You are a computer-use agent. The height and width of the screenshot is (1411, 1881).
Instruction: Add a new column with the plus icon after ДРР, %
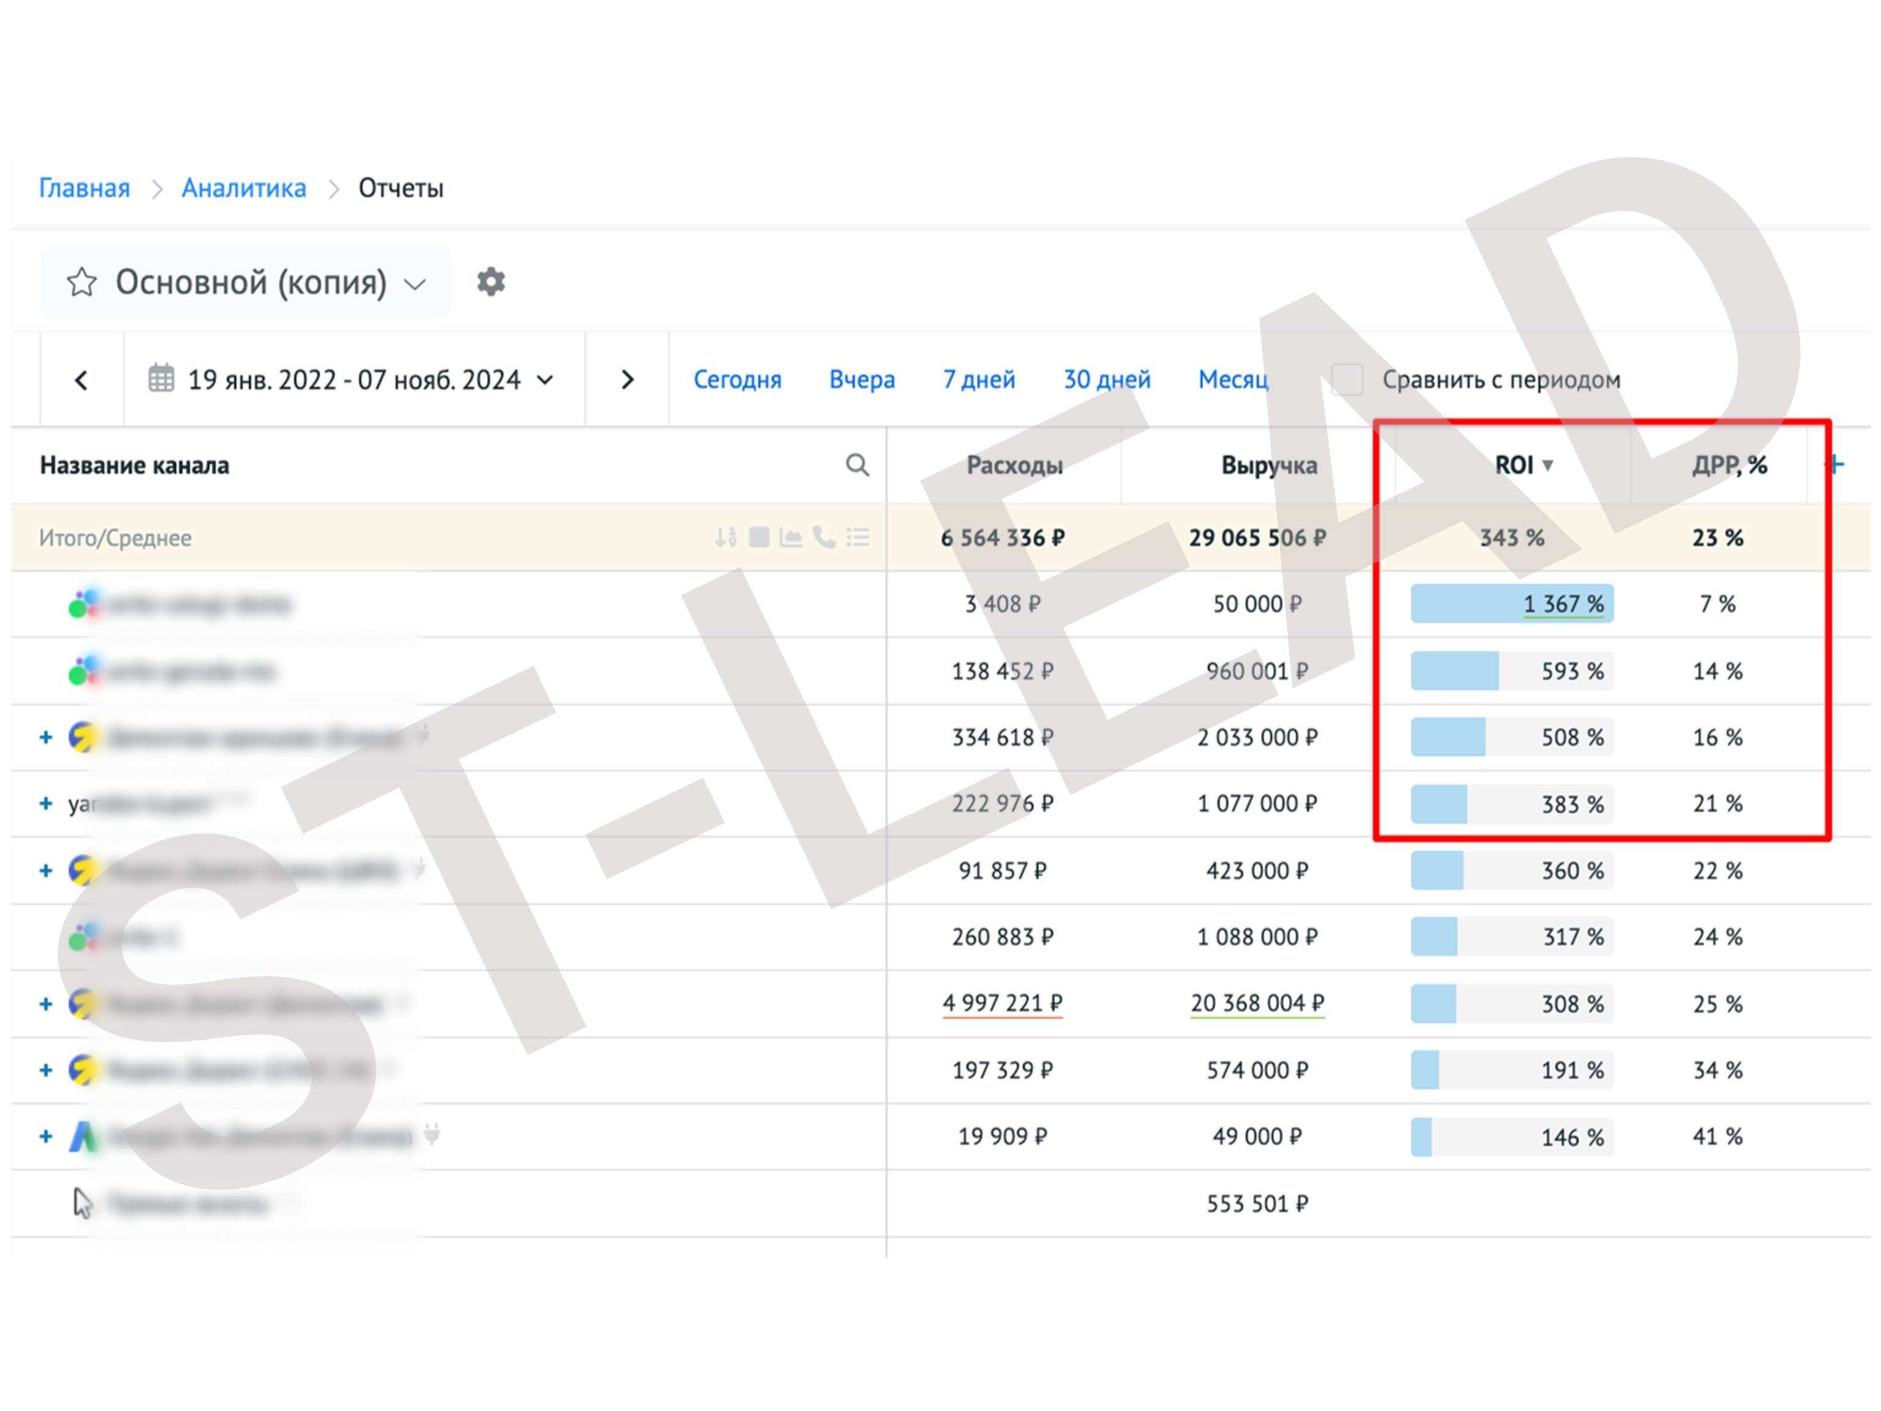pyautogui.click(x=1834, y=464)
